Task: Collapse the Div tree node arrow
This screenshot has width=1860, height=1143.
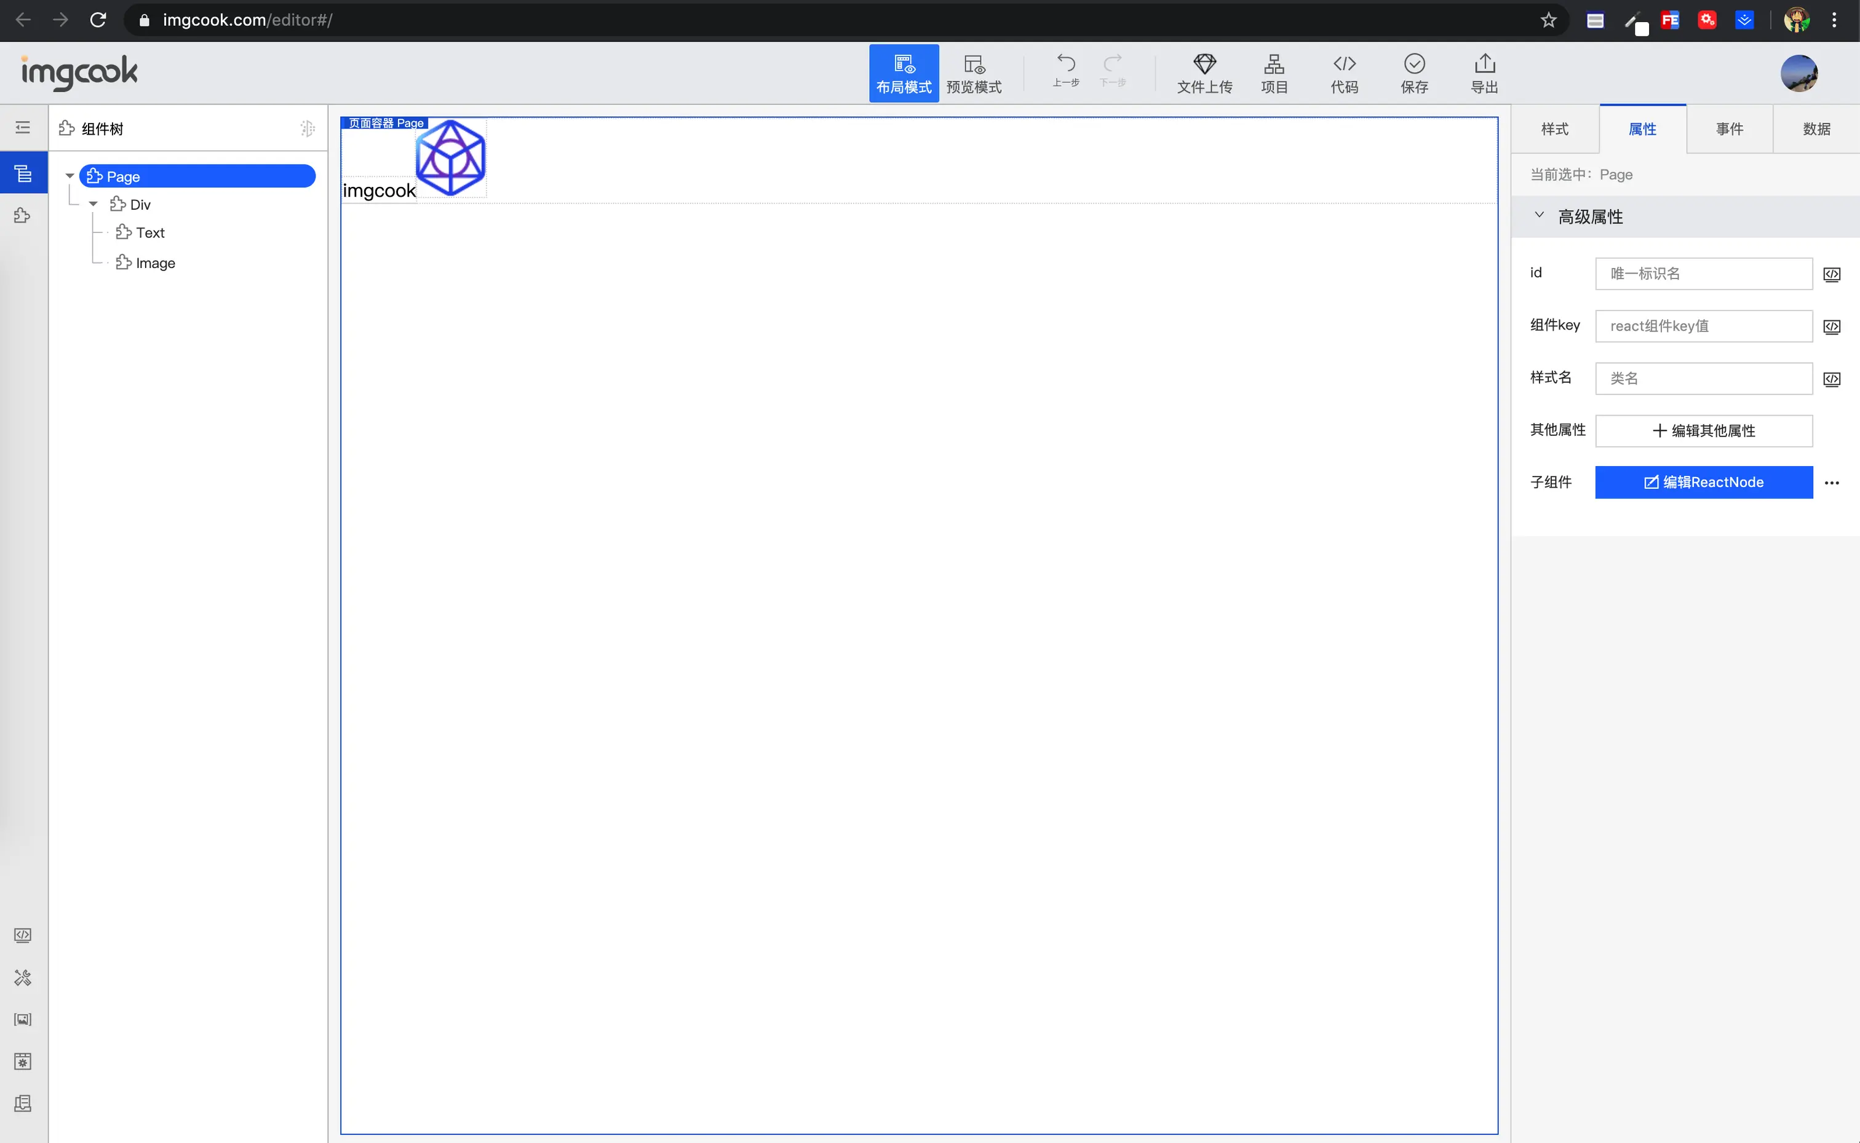Action: (x=93, y=204)
